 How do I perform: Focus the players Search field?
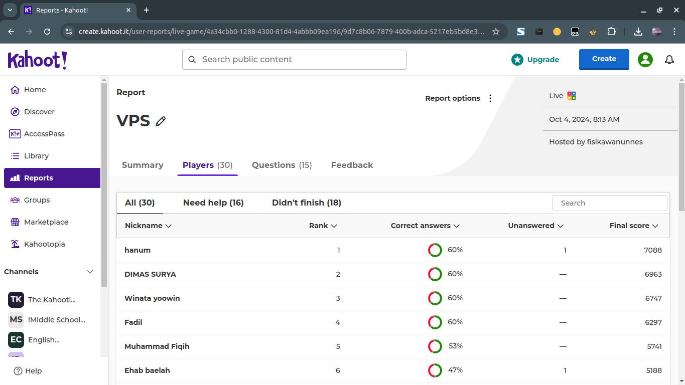[x=610, y=203]
